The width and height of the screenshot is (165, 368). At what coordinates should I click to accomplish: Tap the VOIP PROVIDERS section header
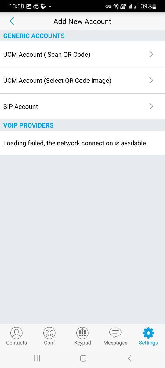pyautogui.click(x=28, y=125)
